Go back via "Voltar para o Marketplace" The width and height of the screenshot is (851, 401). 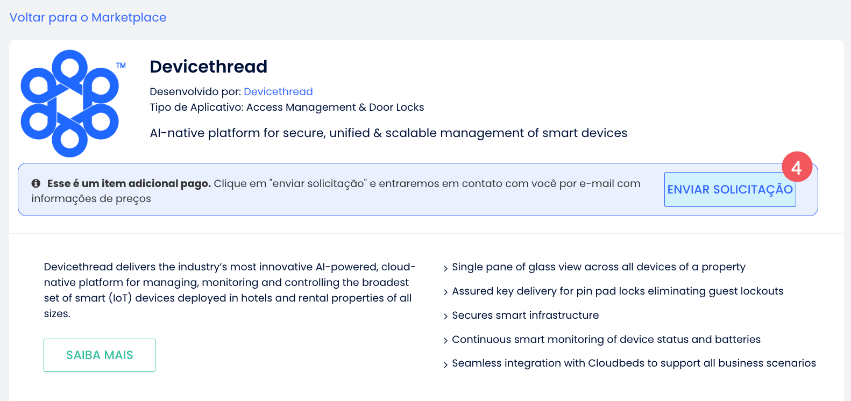(88, 17)
